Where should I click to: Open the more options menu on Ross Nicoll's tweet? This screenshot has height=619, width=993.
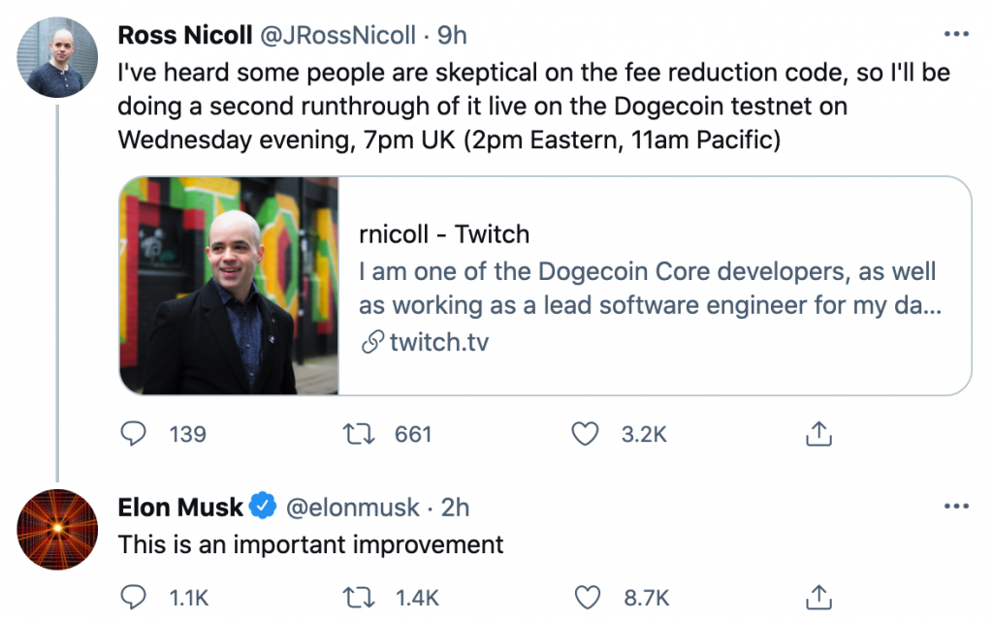[x=958, y=33]
